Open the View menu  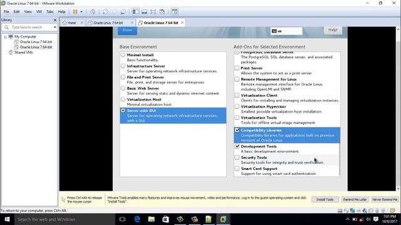click(28, 12)
